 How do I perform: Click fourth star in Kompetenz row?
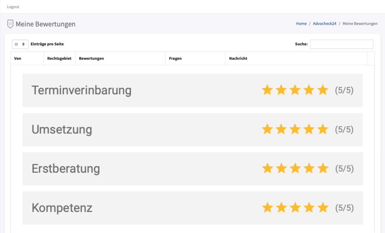click(309, 207)
